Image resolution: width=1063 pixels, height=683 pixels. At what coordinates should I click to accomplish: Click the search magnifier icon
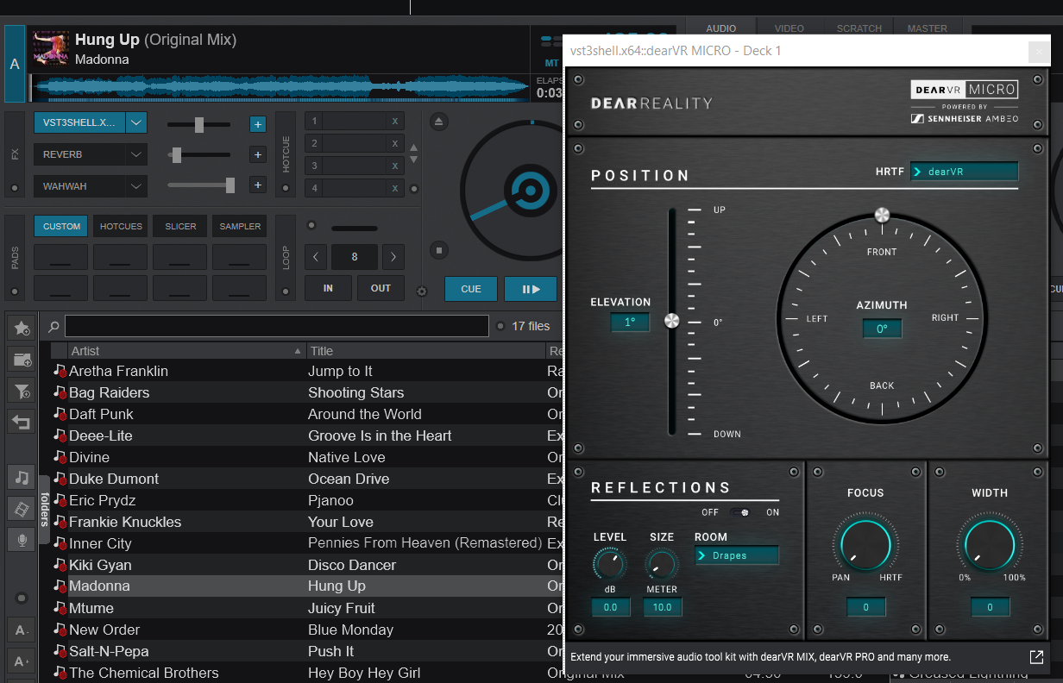point(53,327)
